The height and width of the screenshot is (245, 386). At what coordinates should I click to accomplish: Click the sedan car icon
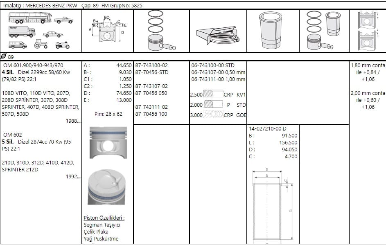coord(53,34)
